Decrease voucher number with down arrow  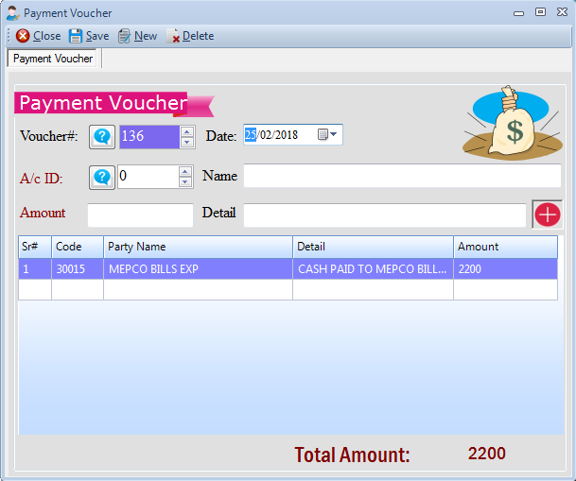[x=187, y=142]
